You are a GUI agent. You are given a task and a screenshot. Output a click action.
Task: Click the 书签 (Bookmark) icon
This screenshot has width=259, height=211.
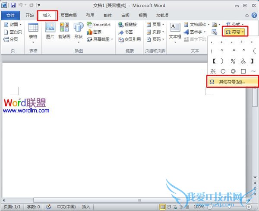click(128, 32)
